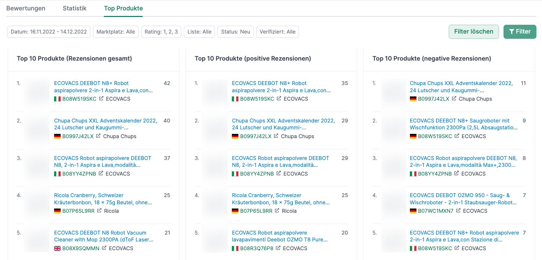Click 'Top 10 Produkte (negative Rezensionen)' heading
Viewport: 542px width, 260px height.
(x=432, y=59)
